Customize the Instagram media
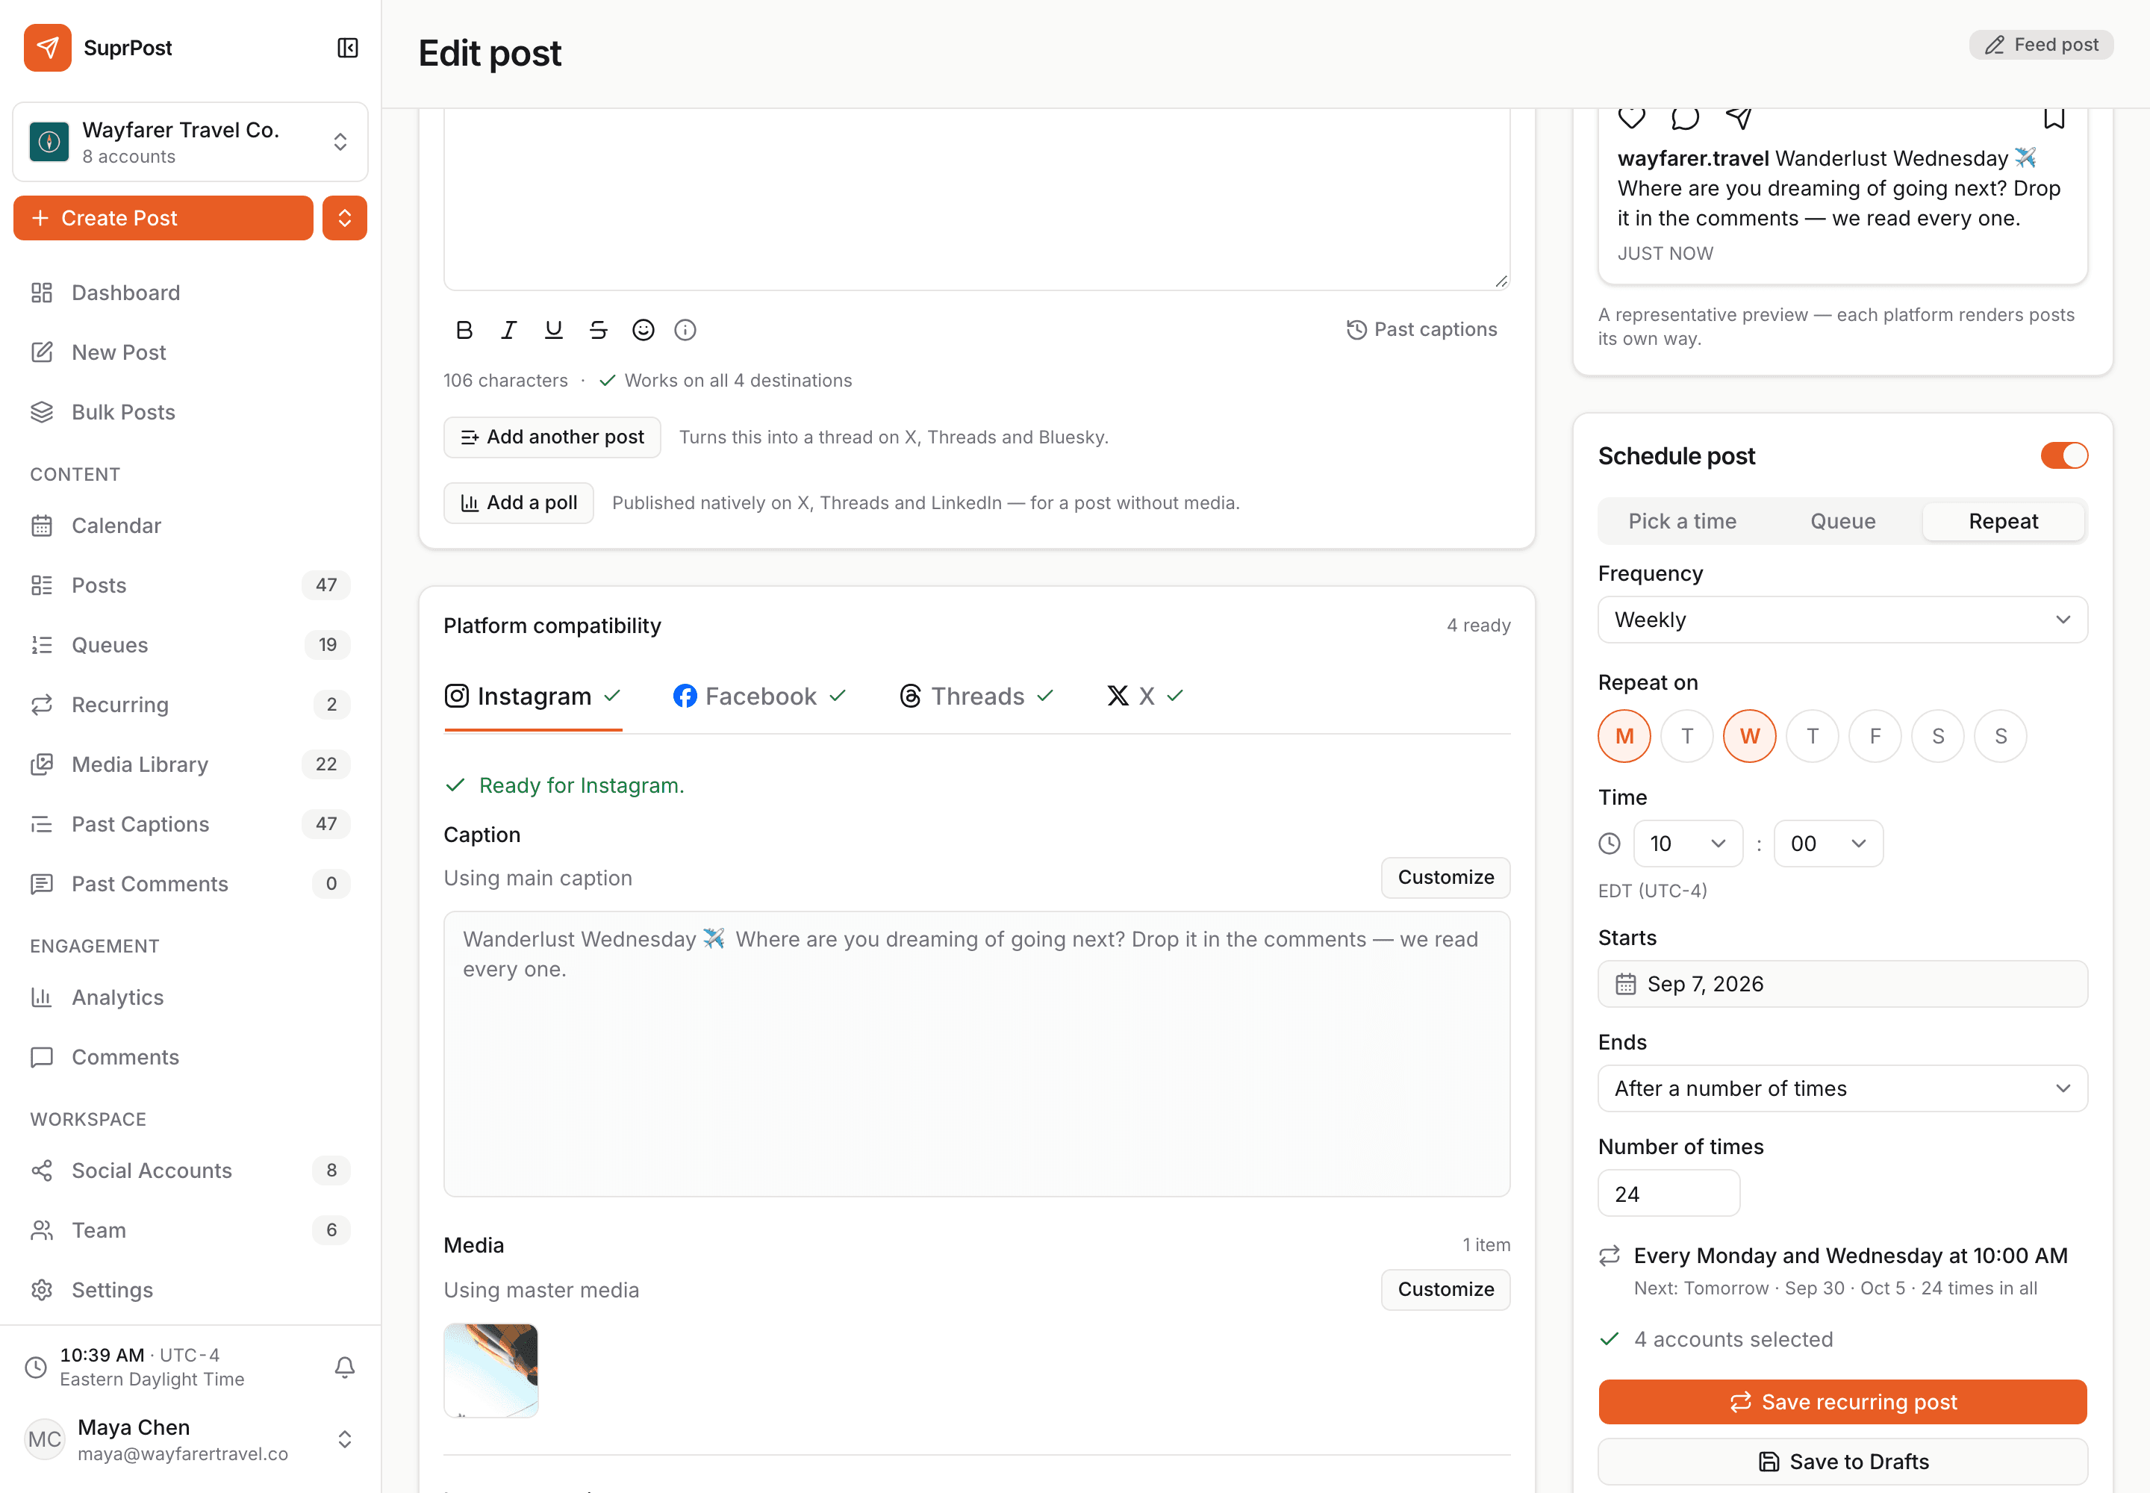The image size is (2150, 1493). click(x=1445, y=1290)
